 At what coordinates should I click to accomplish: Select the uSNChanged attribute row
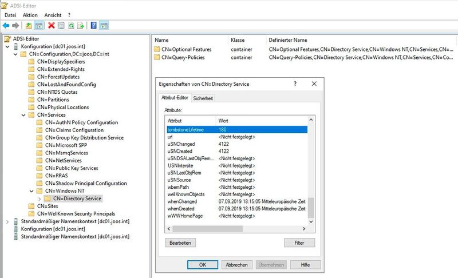[237, 144]
